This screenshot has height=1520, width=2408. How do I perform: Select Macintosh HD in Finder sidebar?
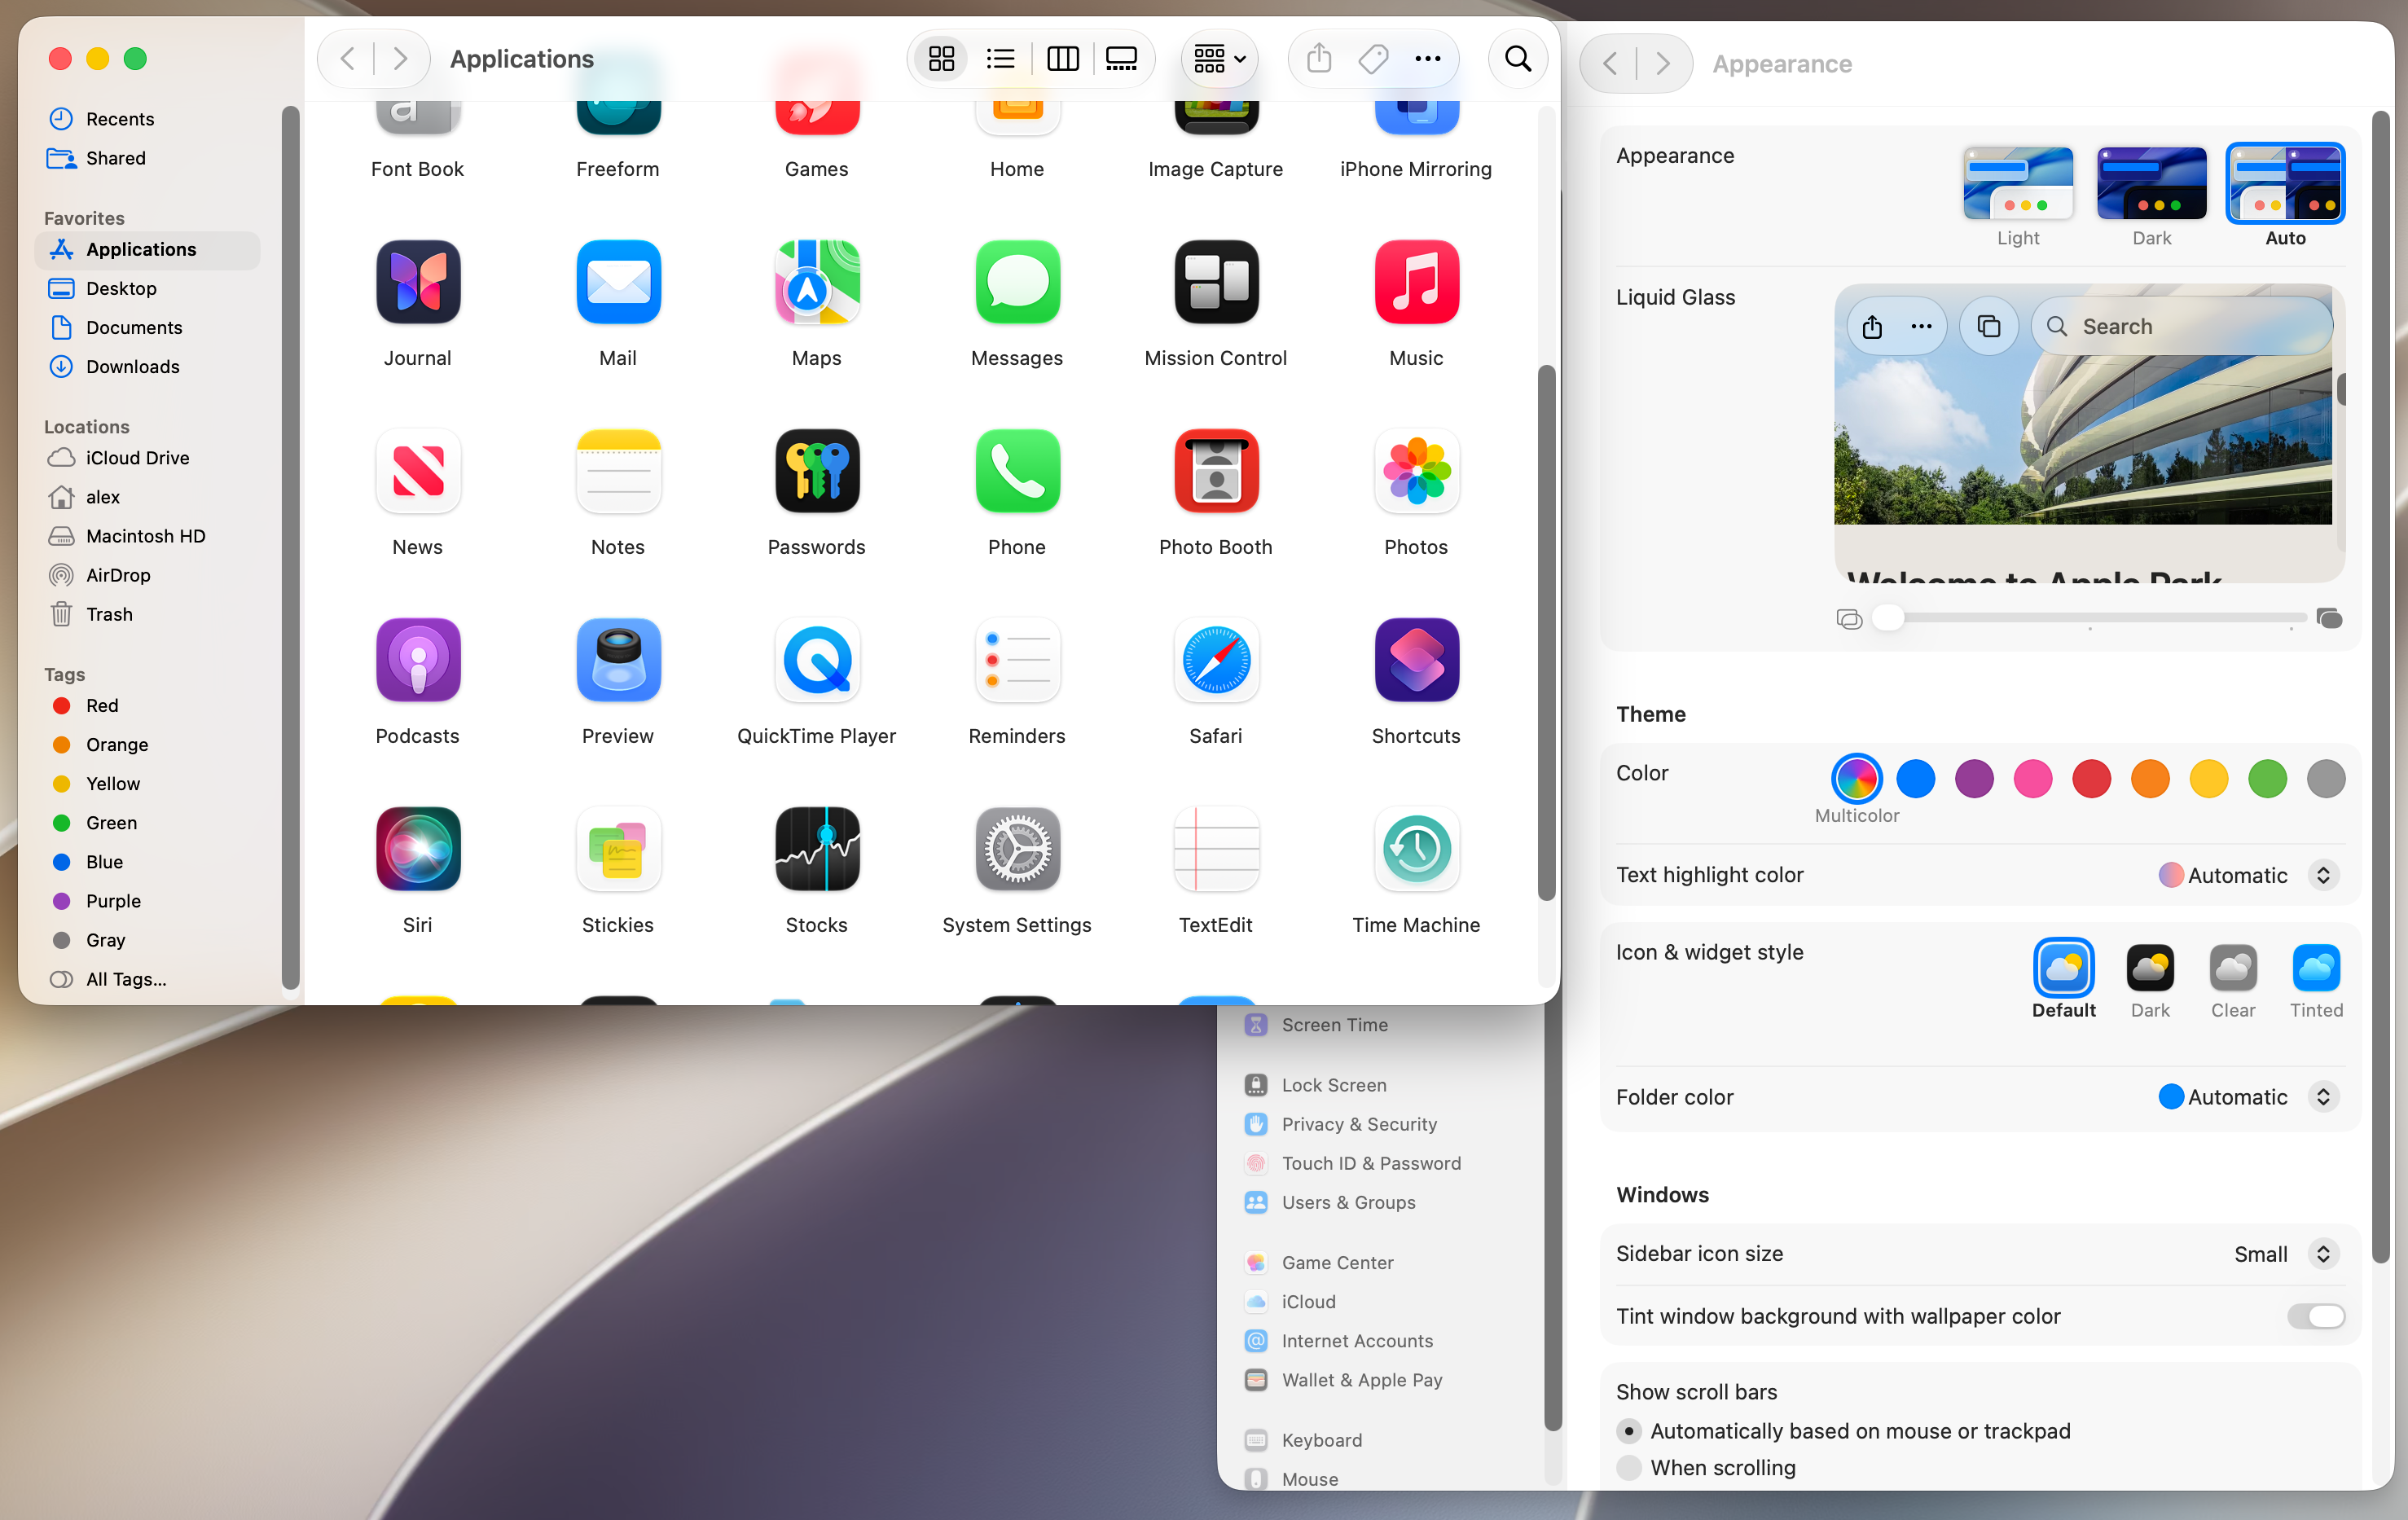point(147,535)
